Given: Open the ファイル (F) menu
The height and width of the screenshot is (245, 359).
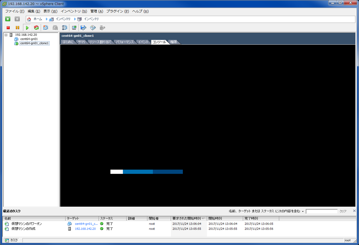Looking at the screenshot, I should click(15, 11).
